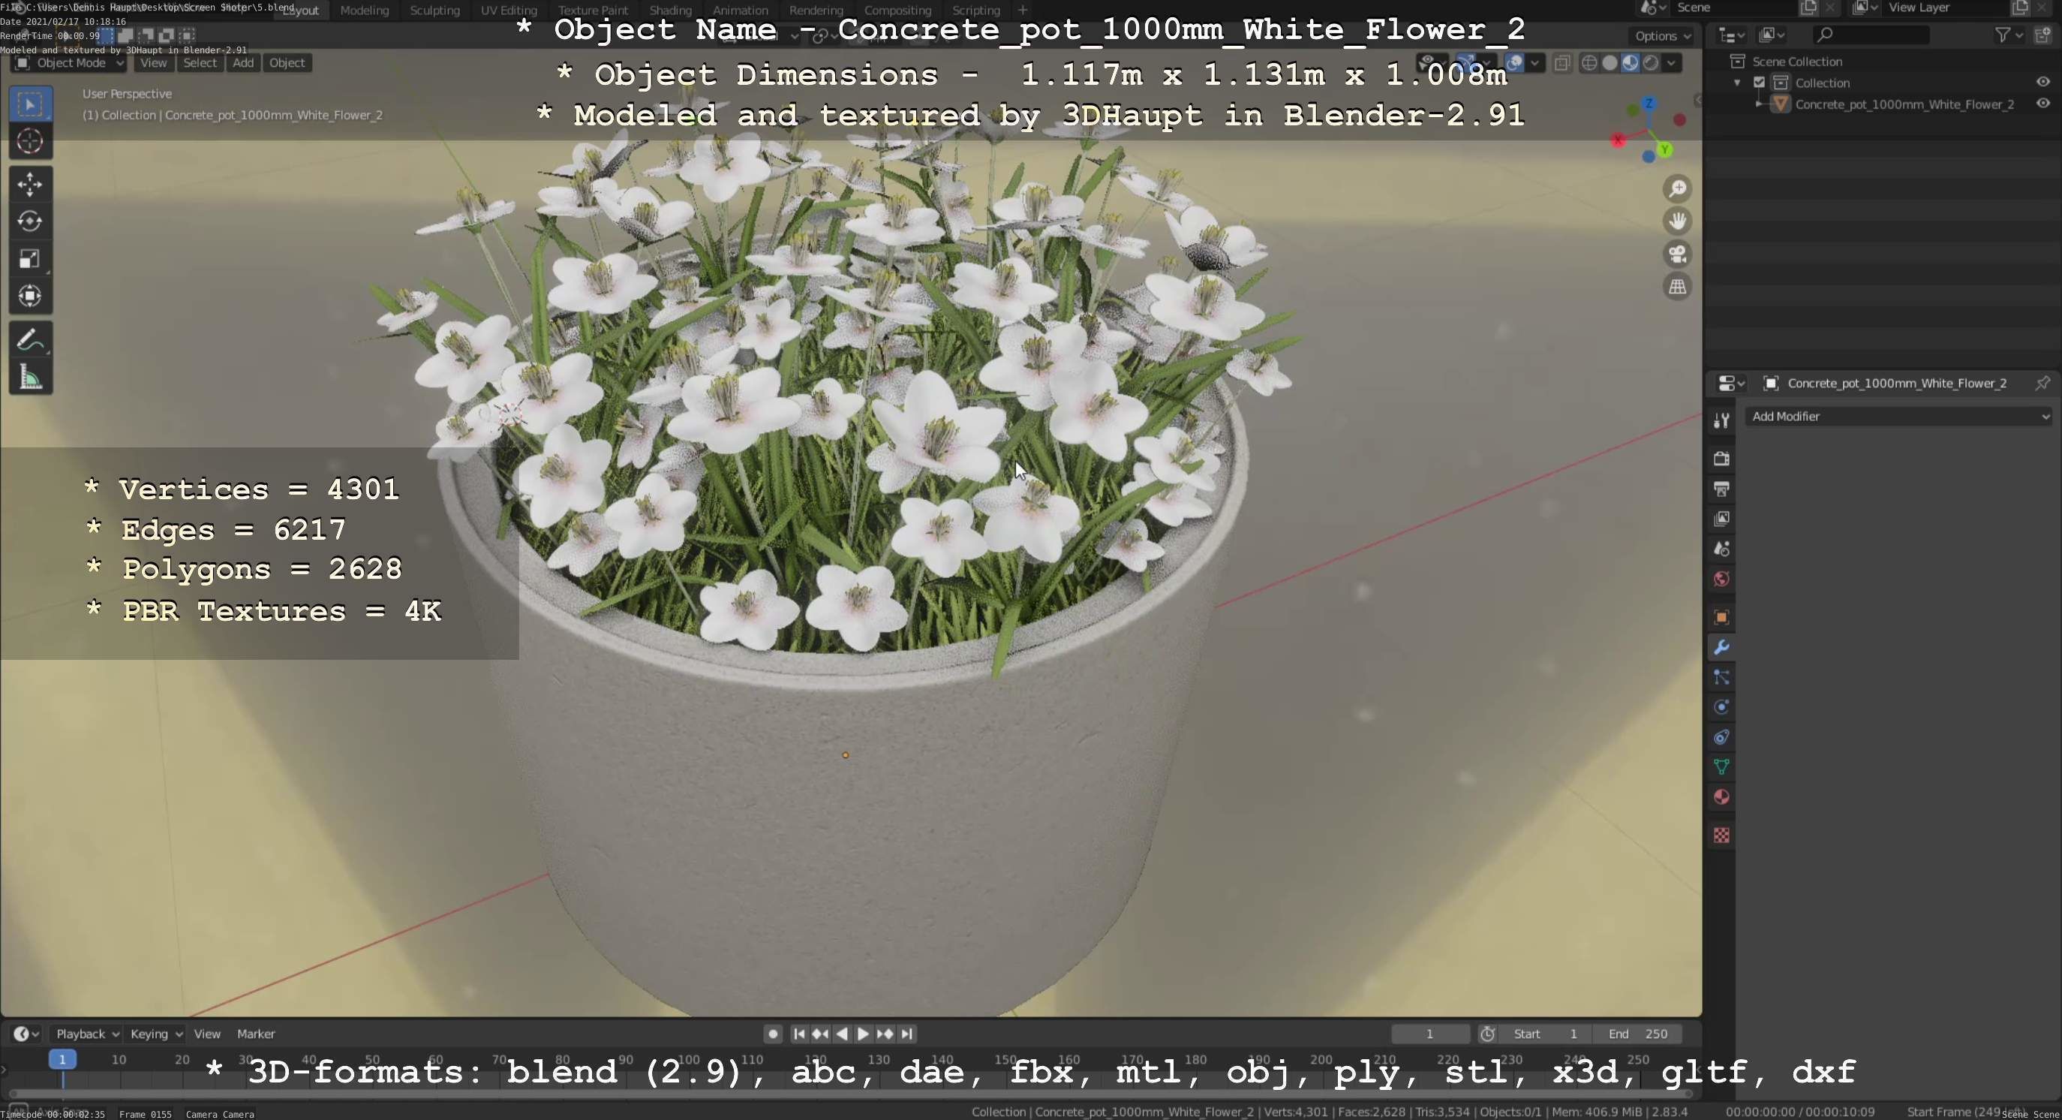Open the viewport Options dropdown
The image size is (2062, 1120).
(1663, 36)
